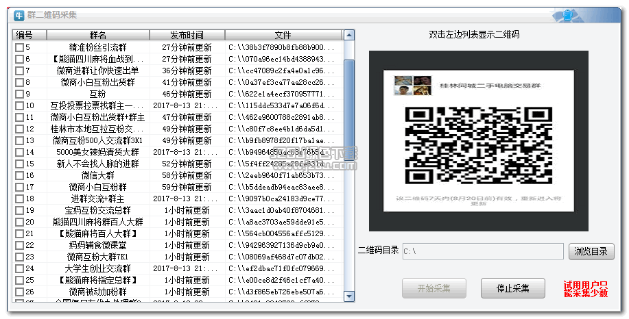Sort by 编号 column header
629x319 pixels.
pos(29,35)
